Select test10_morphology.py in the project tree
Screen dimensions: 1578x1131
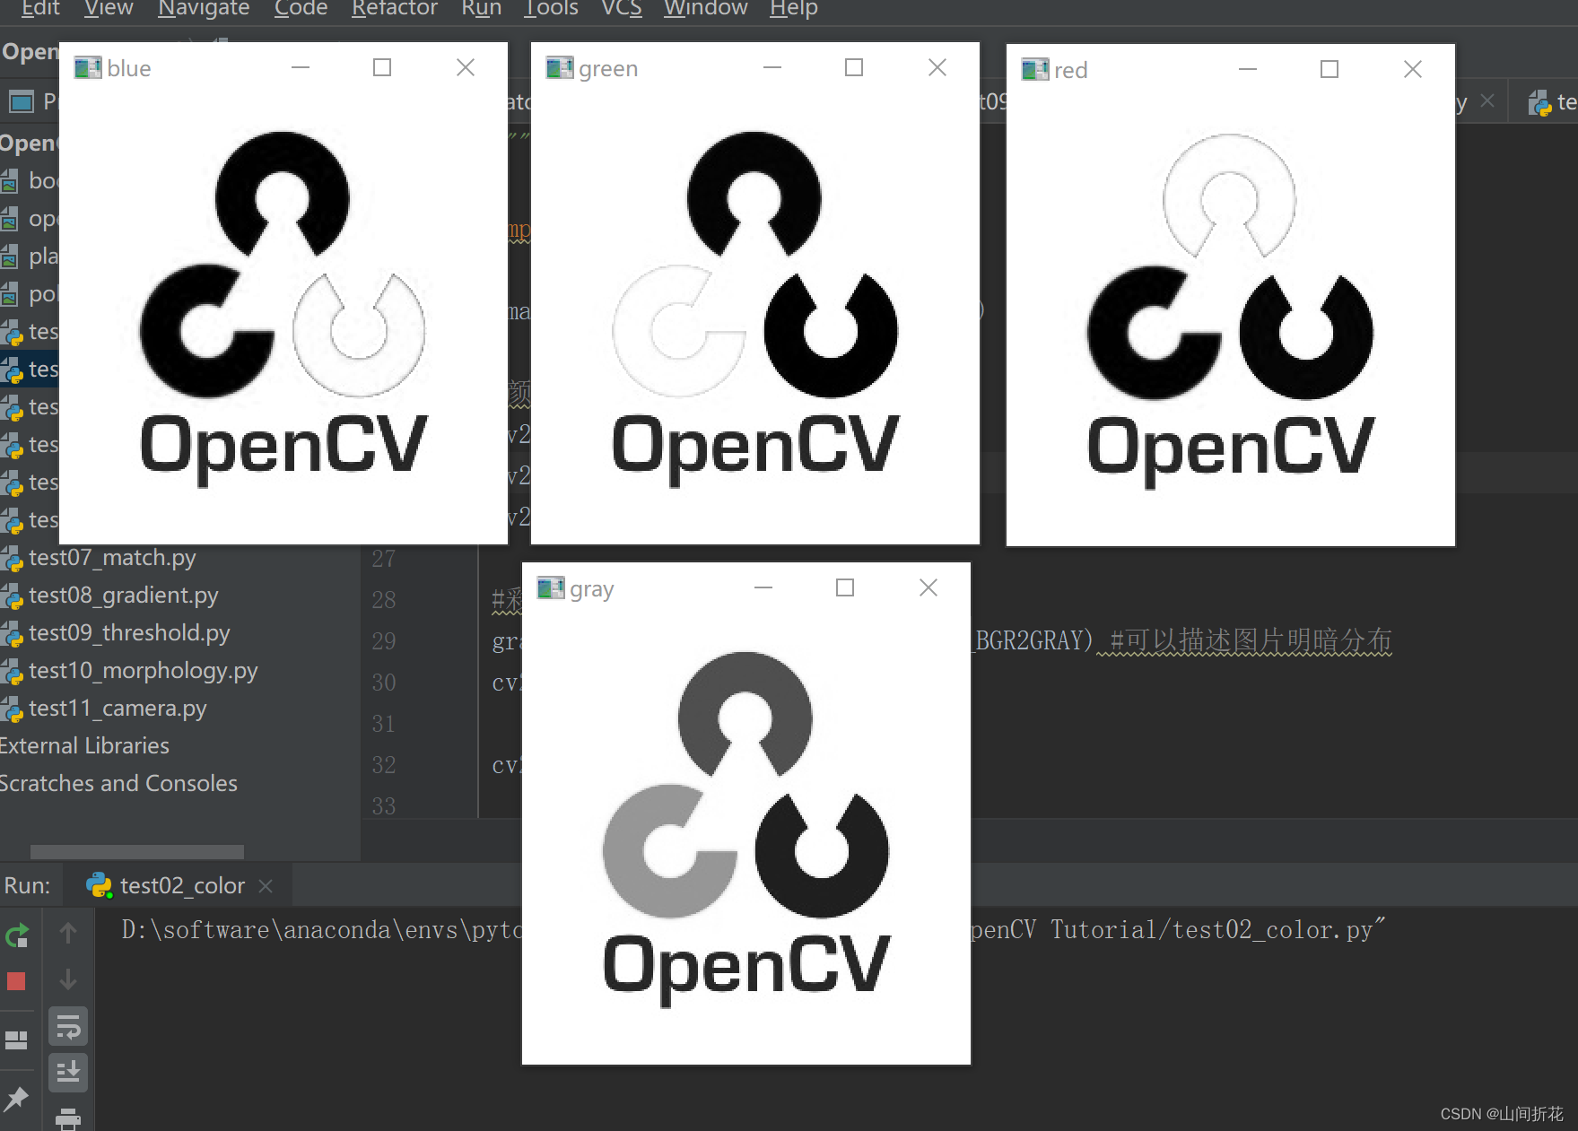click(143, 671)
